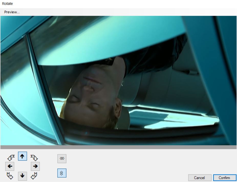Toggle the vertical flip button
The width and height of the screenshot is (237, 182).
click(62, 173)
